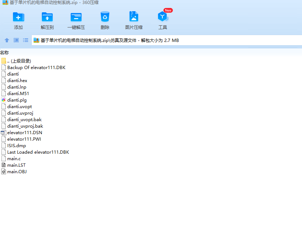Click the file icon beside main.c
This screenshot has width=302, height=226.
click(x=4, y=159)
